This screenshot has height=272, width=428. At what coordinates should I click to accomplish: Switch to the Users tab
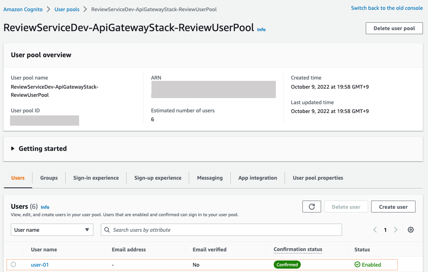(x=18, y=178)
